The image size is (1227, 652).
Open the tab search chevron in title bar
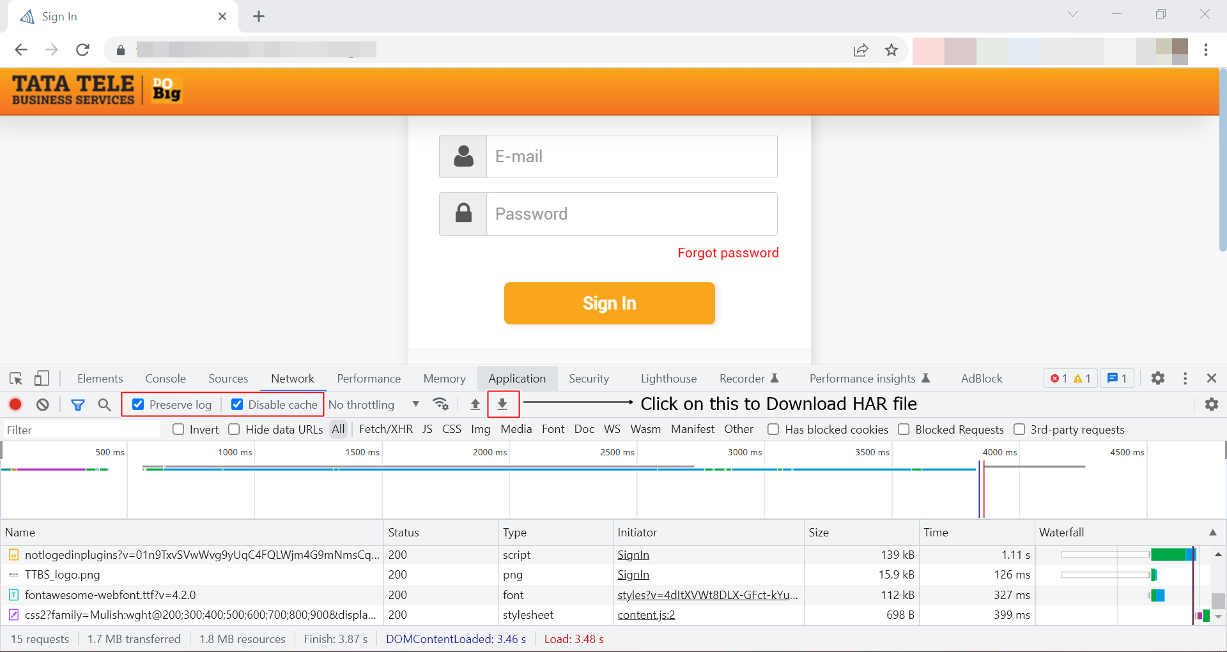click(1073, 14)
